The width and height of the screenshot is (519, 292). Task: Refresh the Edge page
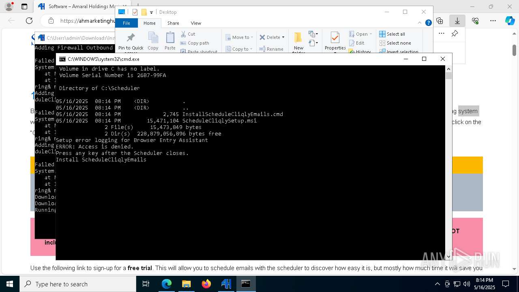pyautogui.click(x=29, y=21)
